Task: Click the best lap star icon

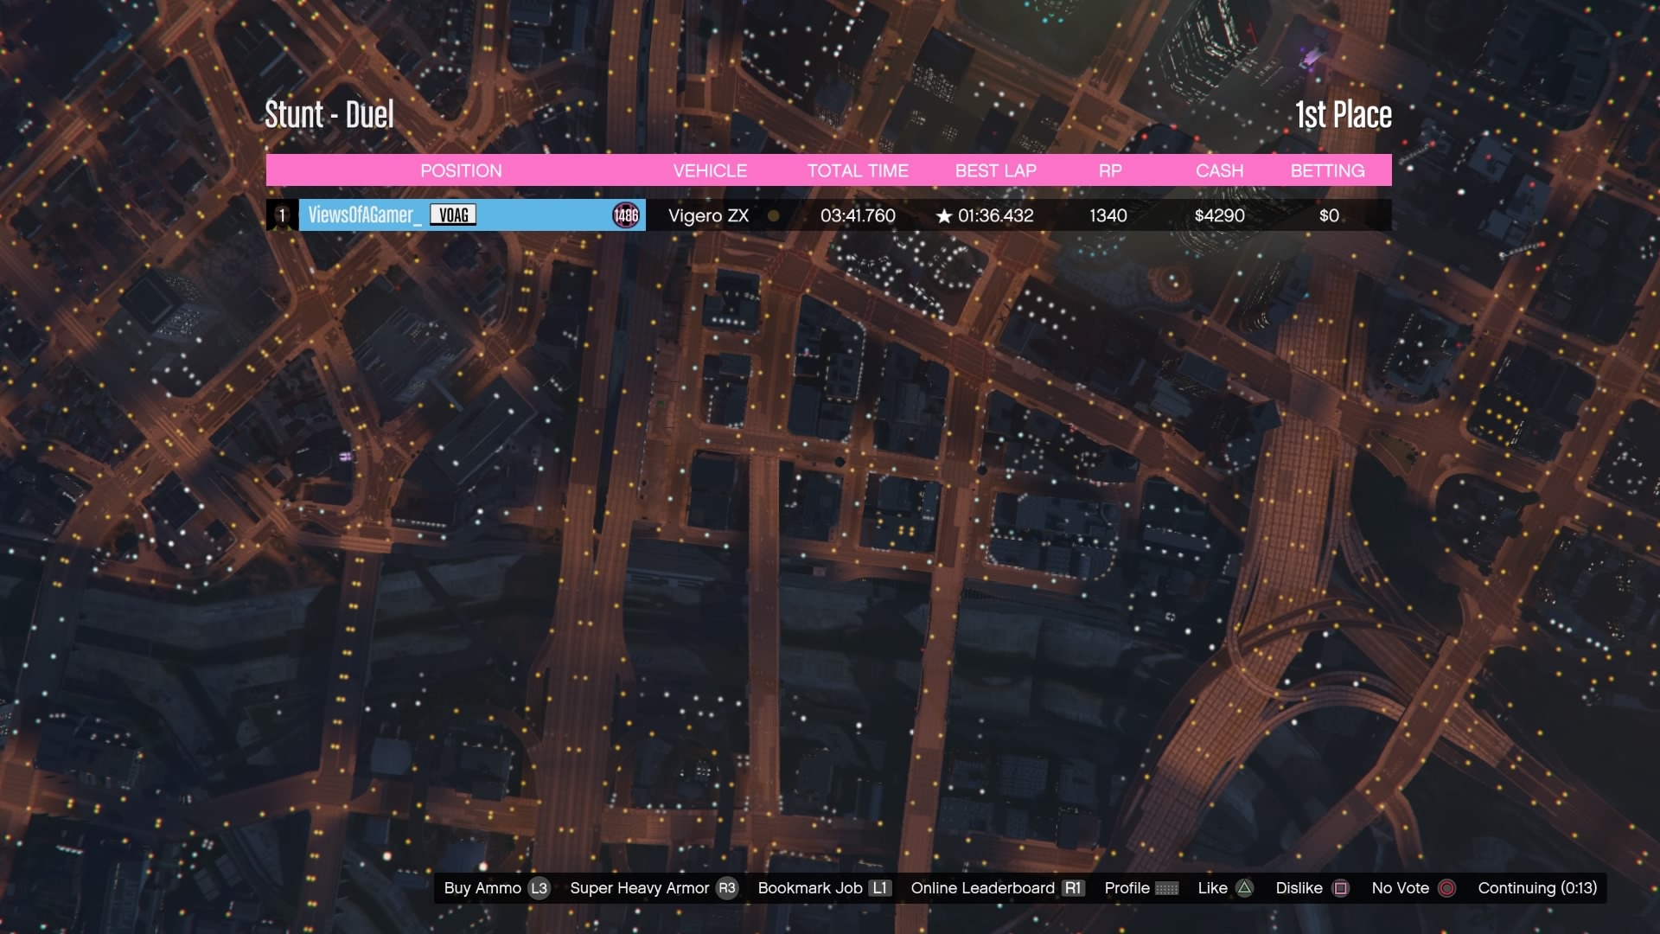Action: tap(944, 216)
